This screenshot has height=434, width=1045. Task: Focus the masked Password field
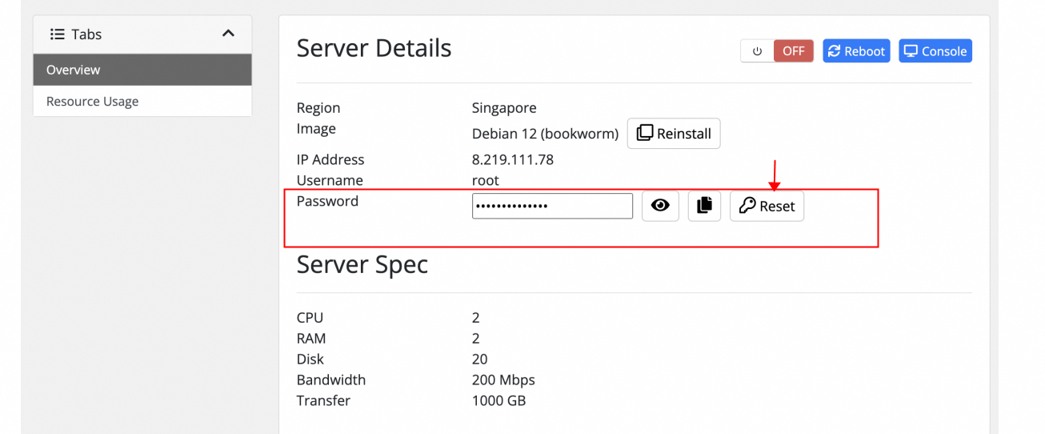click(552, 206)
